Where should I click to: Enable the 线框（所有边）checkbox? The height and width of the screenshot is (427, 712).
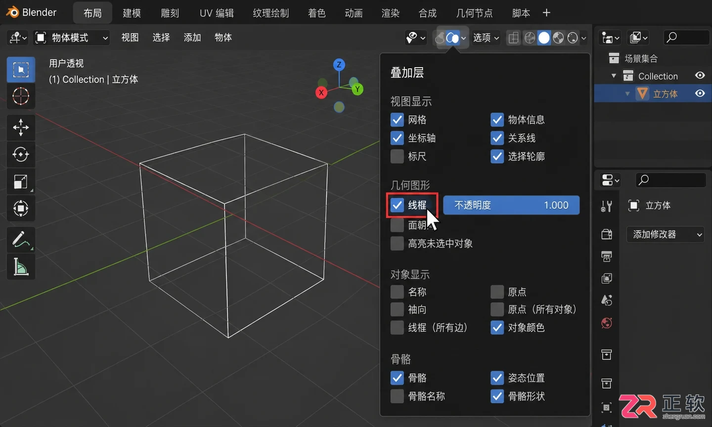[397, 327]
